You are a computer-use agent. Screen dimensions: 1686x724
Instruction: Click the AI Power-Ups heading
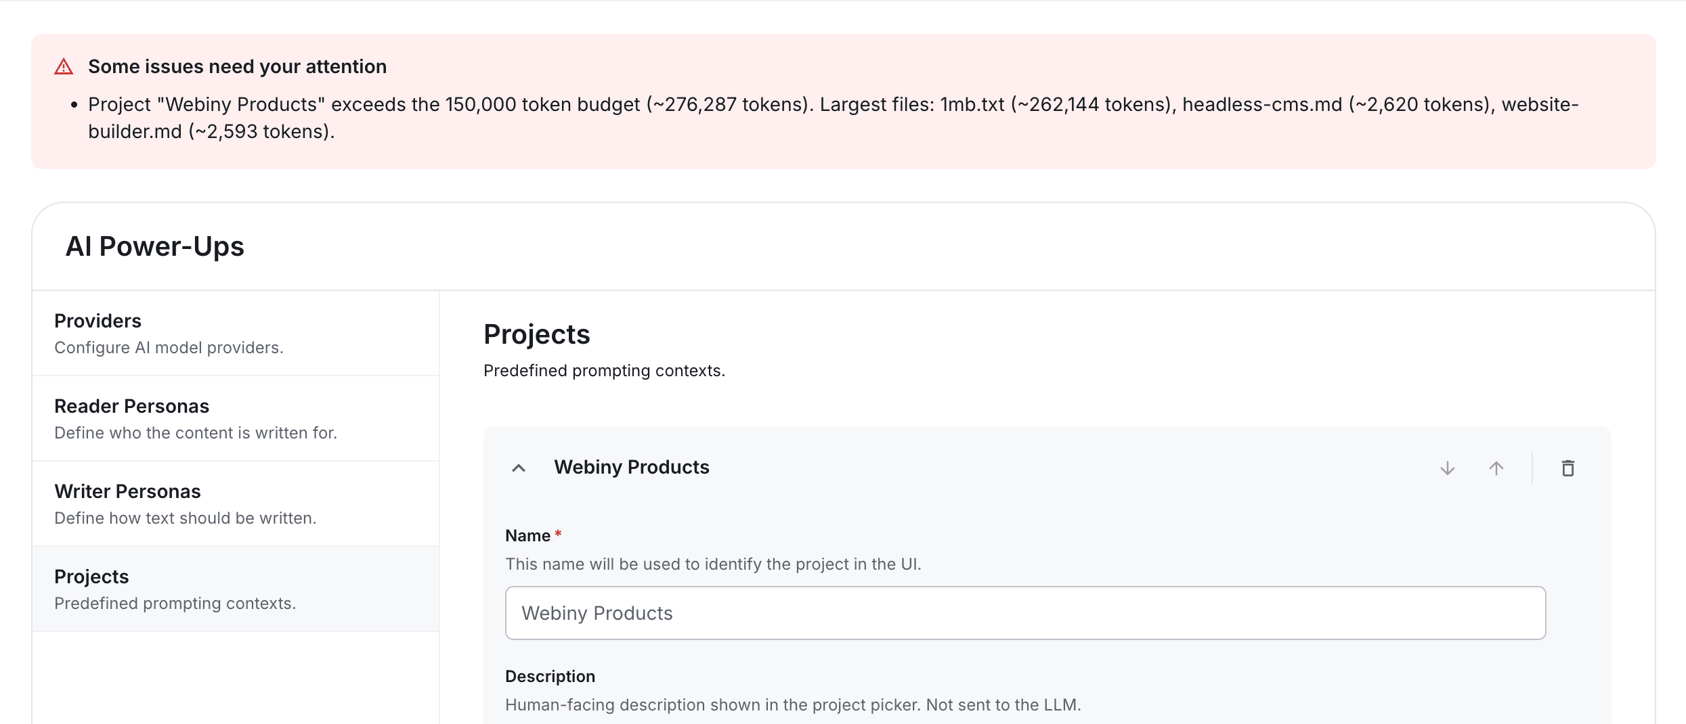tap(154, 246)
